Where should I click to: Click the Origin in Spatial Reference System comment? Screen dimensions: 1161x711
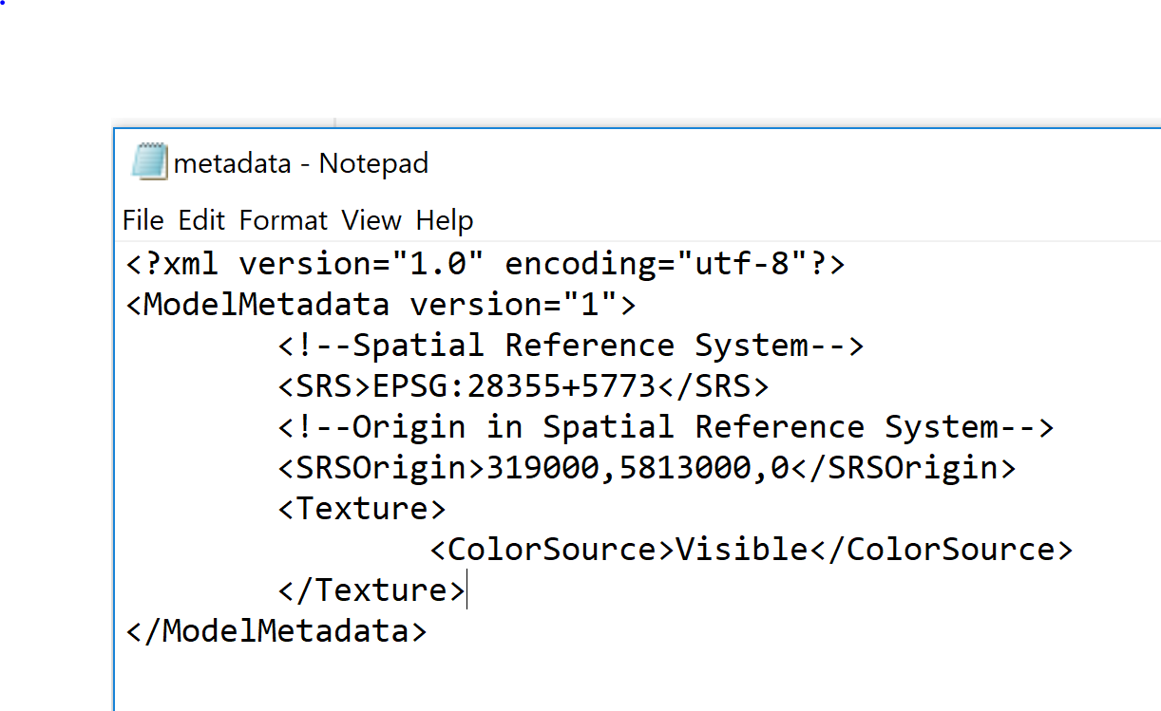pyautogui.click(x=666, y=427)
